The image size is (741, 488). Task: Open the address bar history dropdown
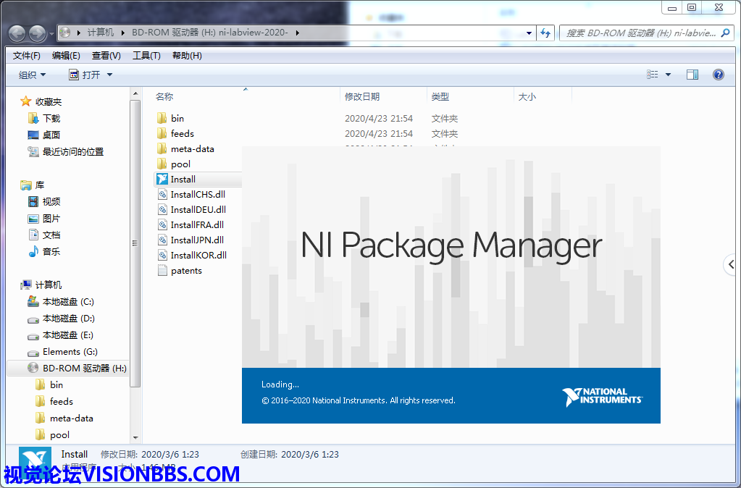click(529, 33)
